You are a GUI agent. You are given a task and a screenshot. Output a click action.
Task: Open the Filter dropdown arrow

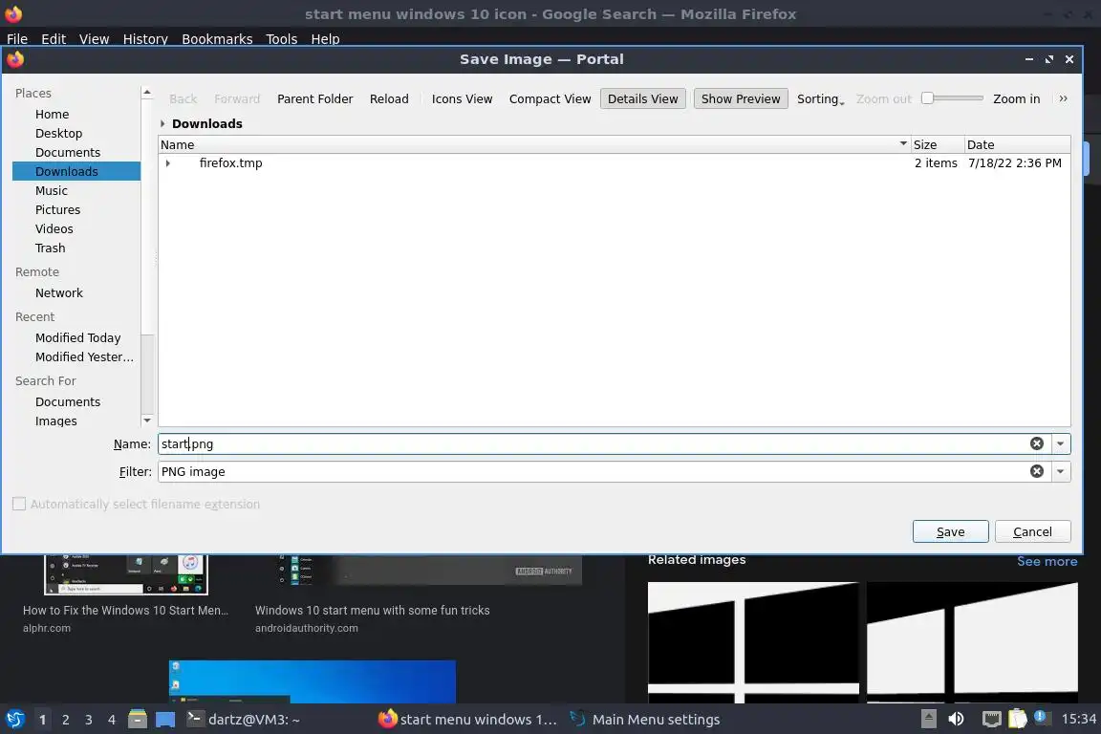pos(1060,471)
